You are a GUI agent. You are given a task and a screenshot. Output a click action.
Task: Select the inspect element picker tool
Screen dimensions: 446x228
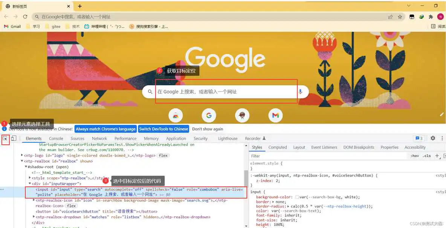pos(5,138)
